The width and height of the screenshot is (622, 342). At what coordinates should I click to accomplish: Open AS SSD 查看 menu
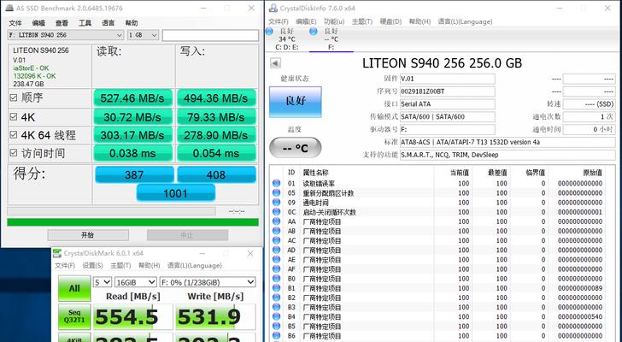point(62,23)
